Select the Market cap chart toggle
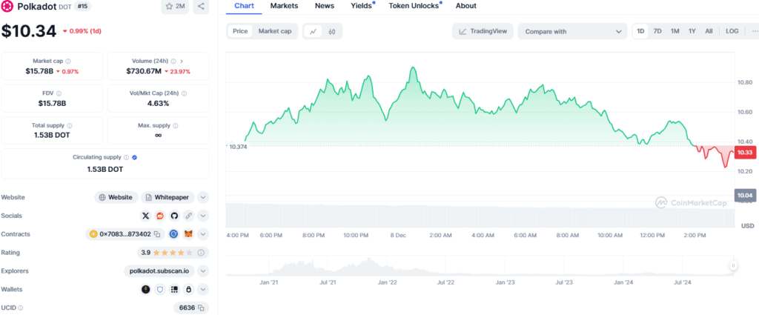759x315 pixels. 275,31
